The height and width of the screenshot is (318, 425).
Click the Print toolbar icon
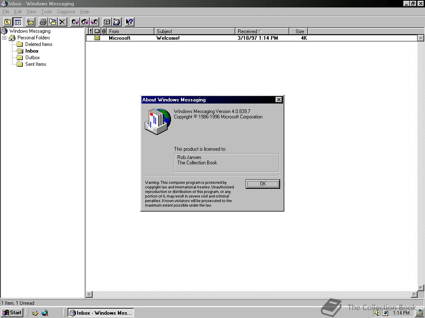click(43, 22)
